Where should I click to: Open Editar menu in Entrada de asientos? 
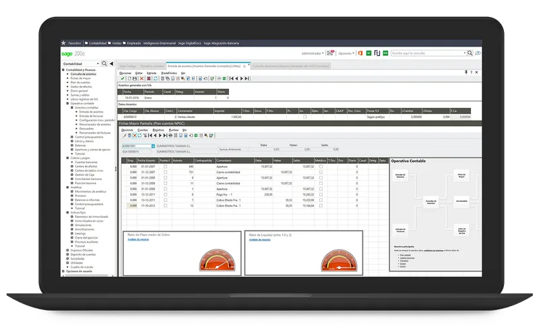pyautogui.click(x=139, y=73)
